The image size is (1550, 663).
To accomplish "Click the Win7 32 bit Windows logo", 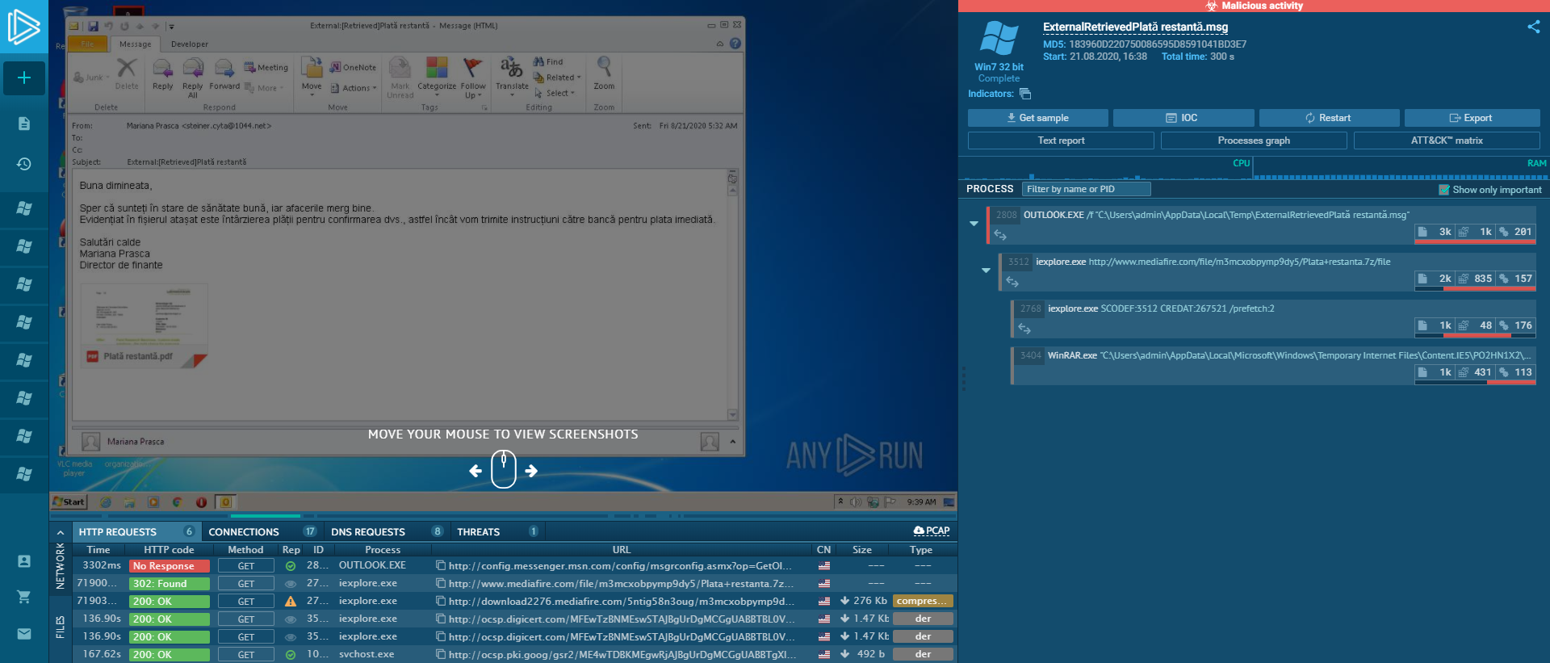I will tap(999, 39).
